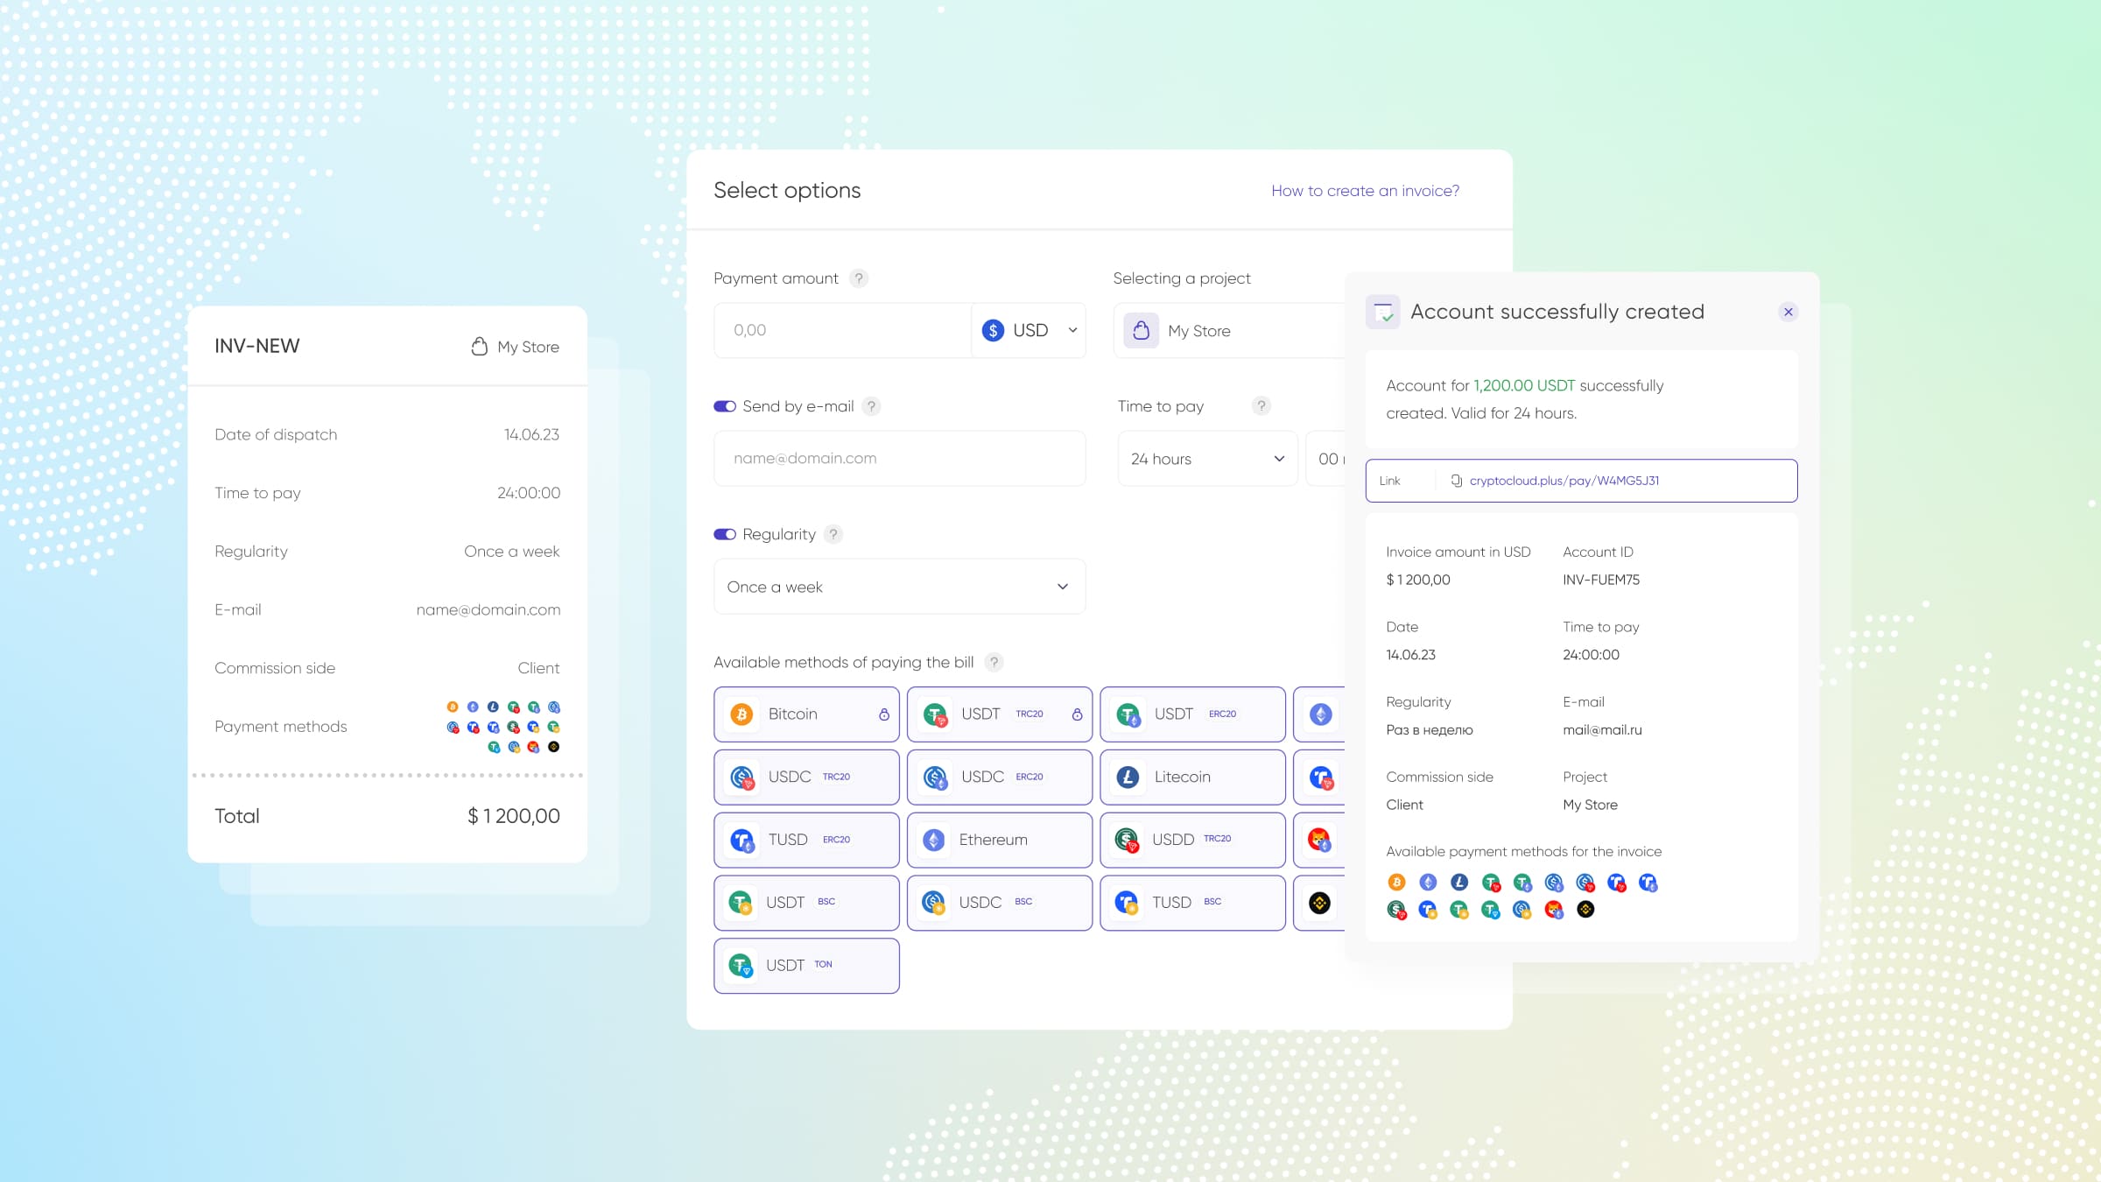Image resolution: width=2101 pixels, height=1182 pixels.
Task: Click the lock icon on Bitcoin option
Action: (882, 713)
